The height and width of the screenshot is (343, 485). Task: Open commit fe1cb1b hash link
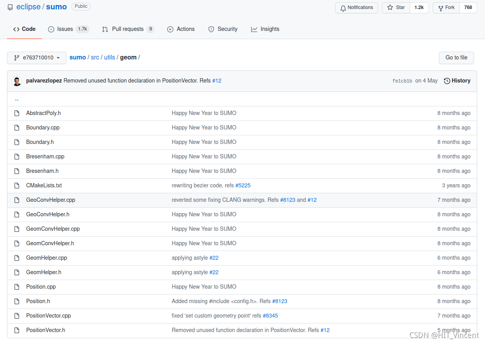[402, 81]
